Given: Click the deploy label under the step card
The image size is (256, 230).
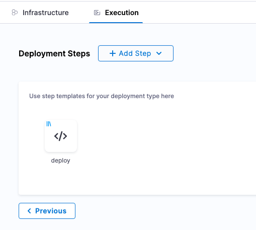Looking at the screenshot, I should tap(60, 161).
